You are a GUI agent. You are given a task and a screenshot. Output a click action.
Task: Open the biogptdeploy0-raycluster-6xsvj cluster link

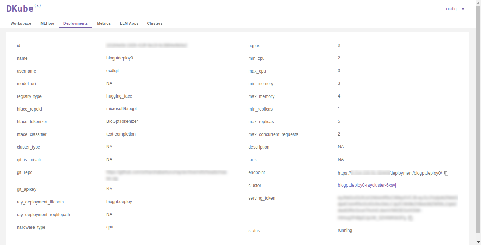tap(367, 185)
